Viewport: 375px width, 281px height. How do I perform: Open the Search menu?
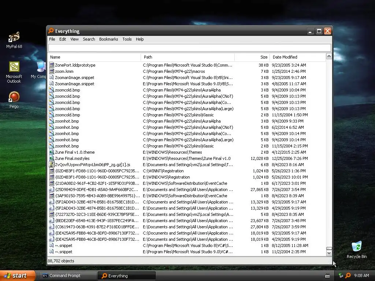(89, 39)
